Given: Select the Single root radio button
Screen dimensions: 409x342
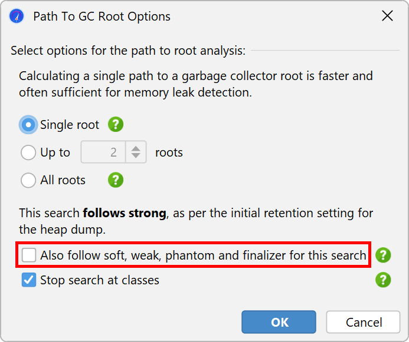Looking at the screenshot, I should click(x=28, y=125).
